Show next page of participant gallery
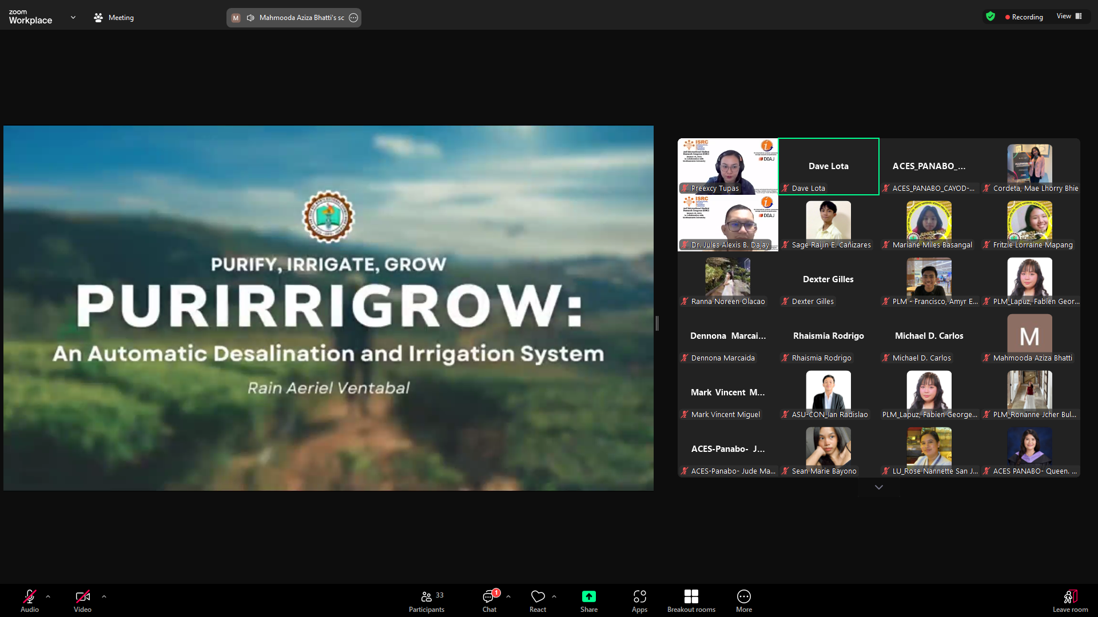The height and width of the screenshot is (617, 1098). pyautogui.click(x=879, y=487)
